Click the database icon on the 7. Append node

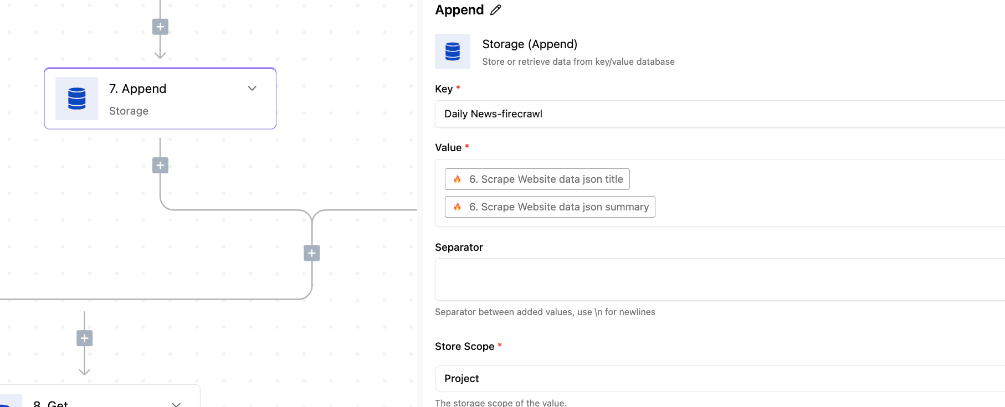tap(77, 99)
